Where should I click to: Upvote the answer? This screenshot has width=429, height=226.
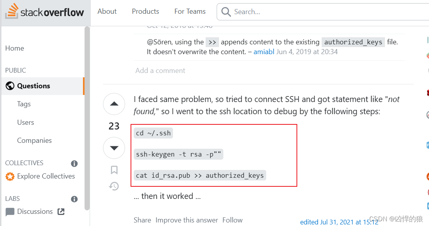[114, 104]
